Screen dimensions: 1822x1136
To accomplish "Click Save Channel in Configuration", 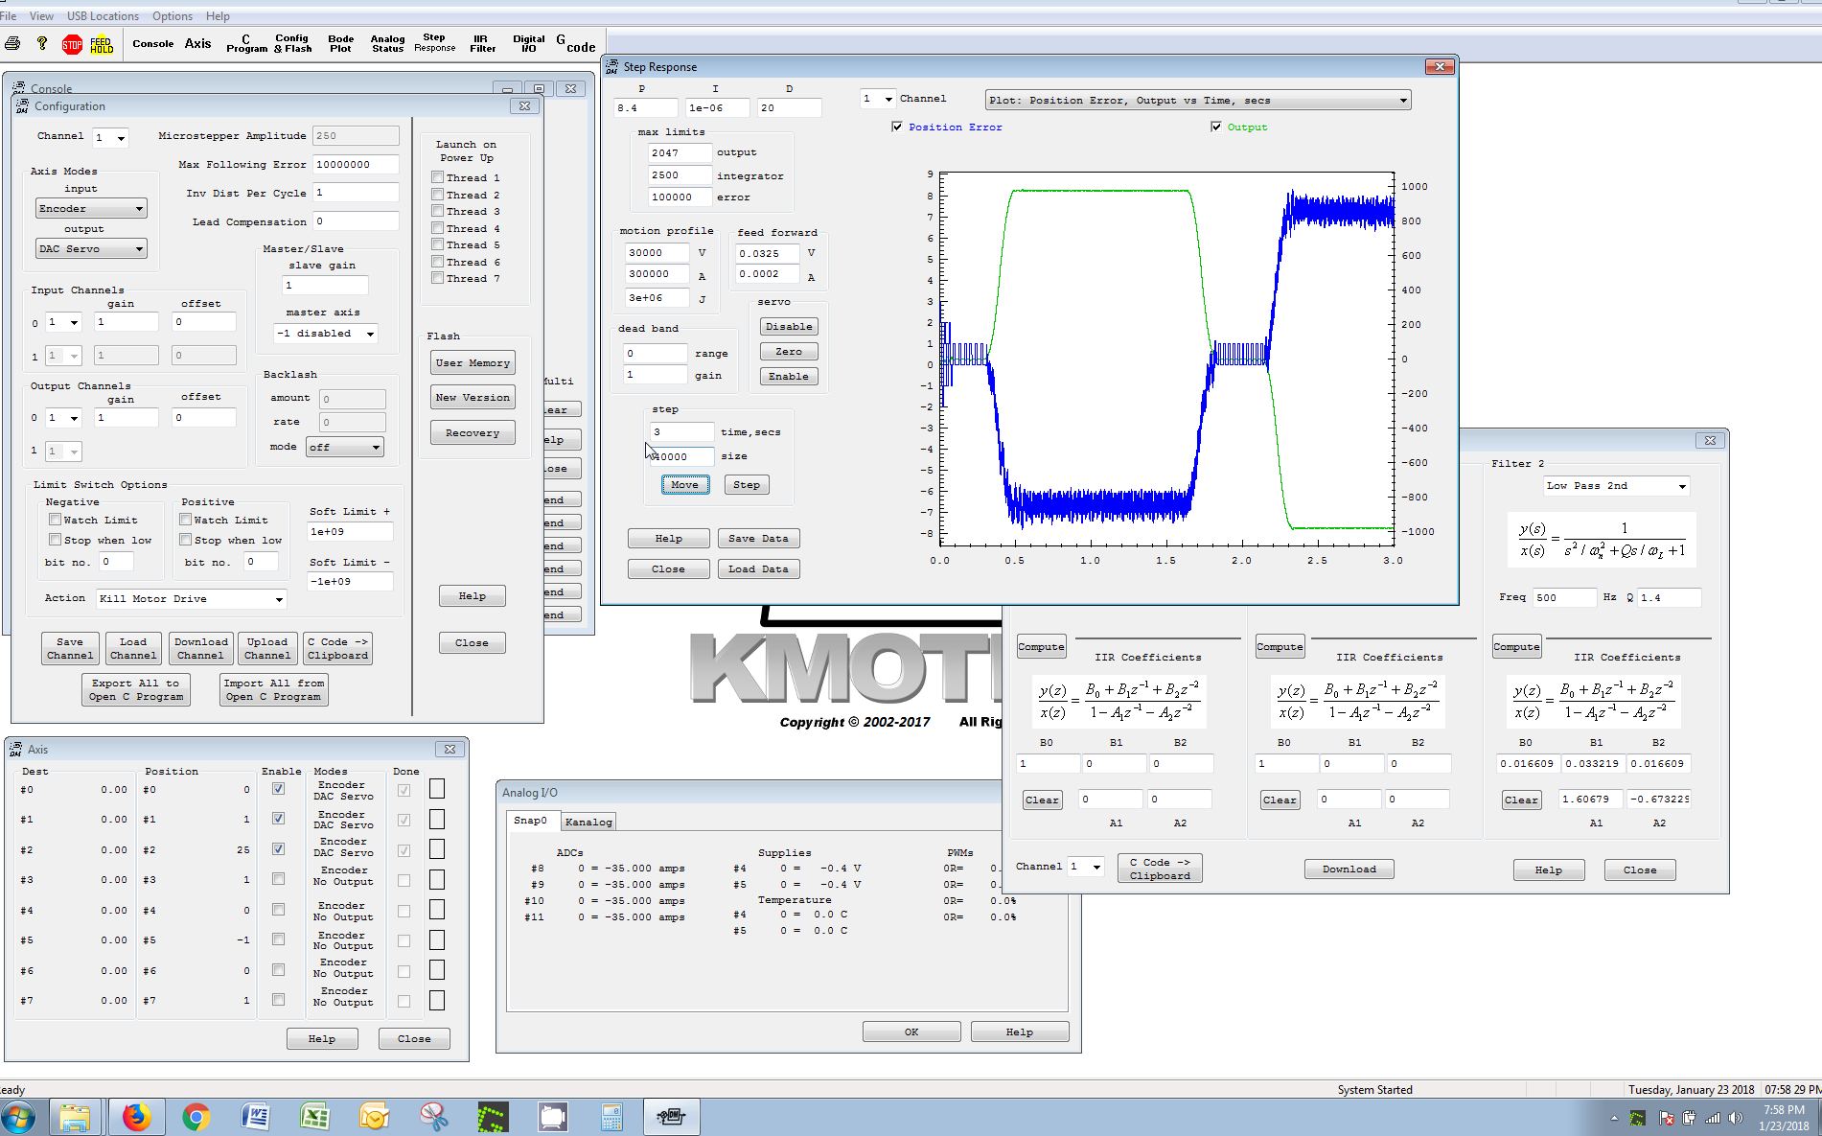I will [70, 649].
